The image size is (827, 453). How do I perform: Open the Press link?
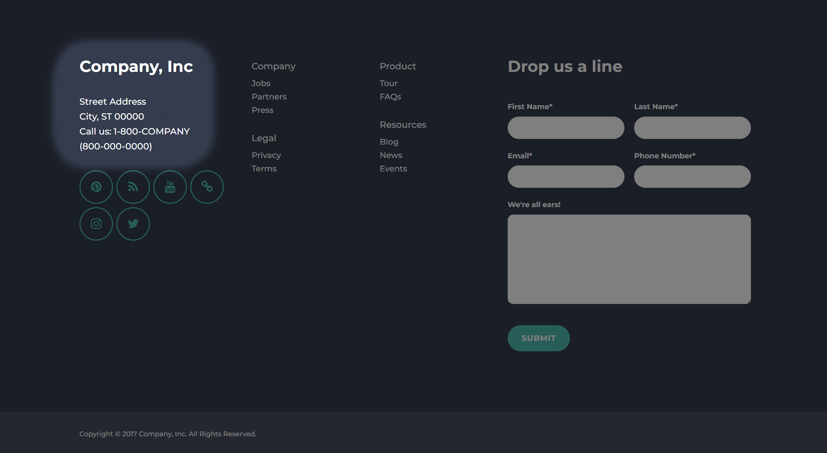[262, 110]
